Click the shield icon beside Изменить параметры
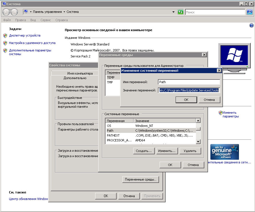Viewport: 255px width, 212px height. tap(220, 113)
